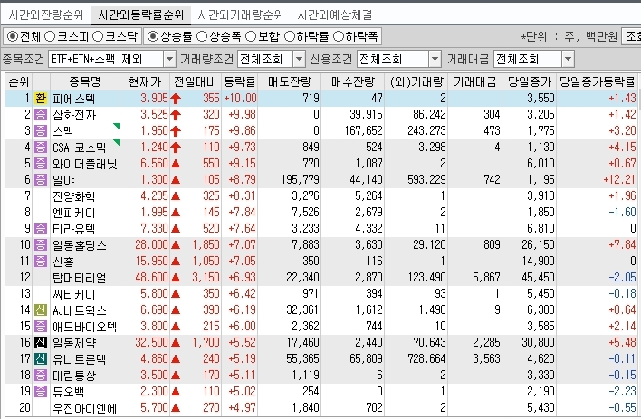This screenshot has height=419, width=641.
Task: Click the red up triangle in 진양화학 row
Action: [x=176, y=196]
